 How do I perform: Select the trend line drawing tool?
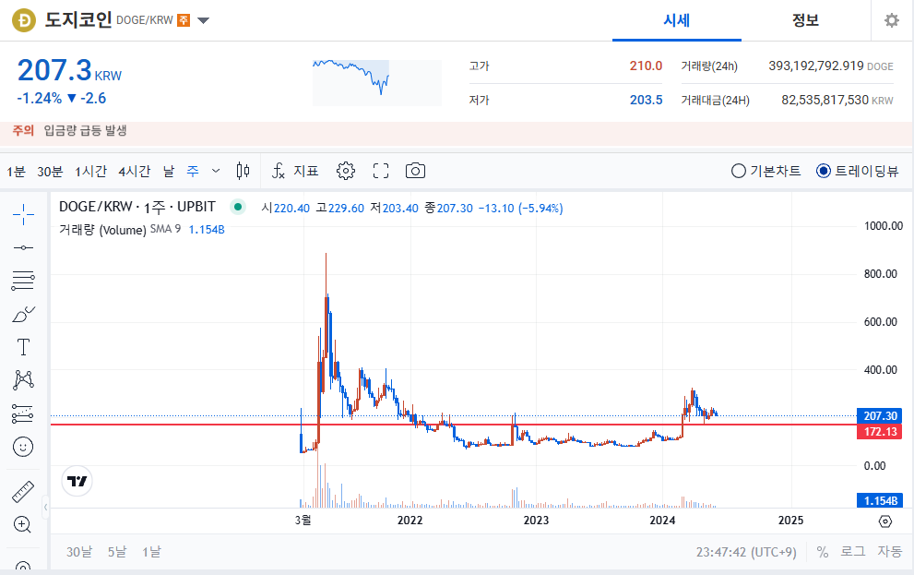23,248
